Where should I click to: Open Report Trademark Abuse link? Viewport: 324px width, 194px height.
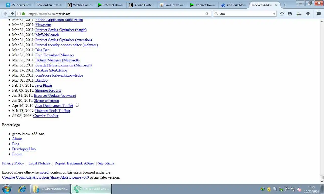(74, 163)
